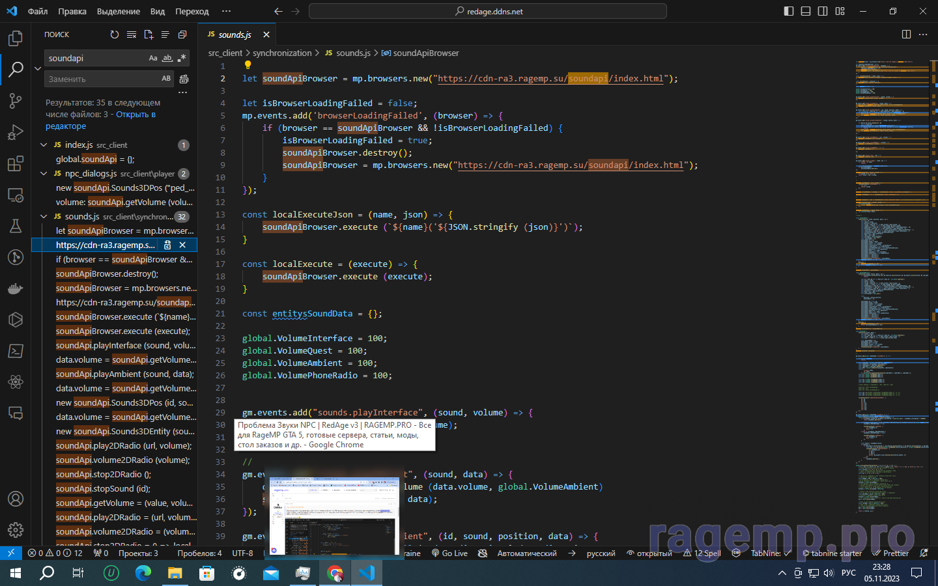Open the Вид menu
Screen dimensions: 938x586
pos(158,11)
